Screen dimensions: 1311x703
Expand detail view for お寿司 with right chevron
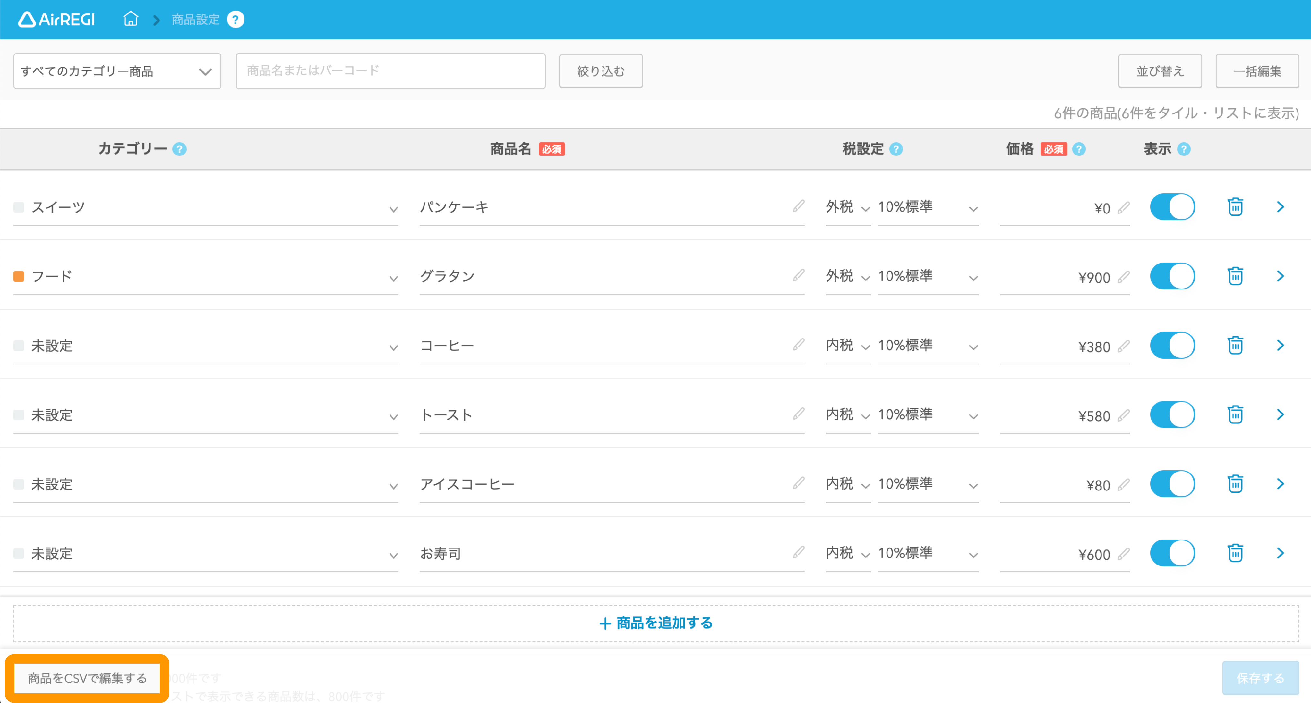(x=1281, y=553)
